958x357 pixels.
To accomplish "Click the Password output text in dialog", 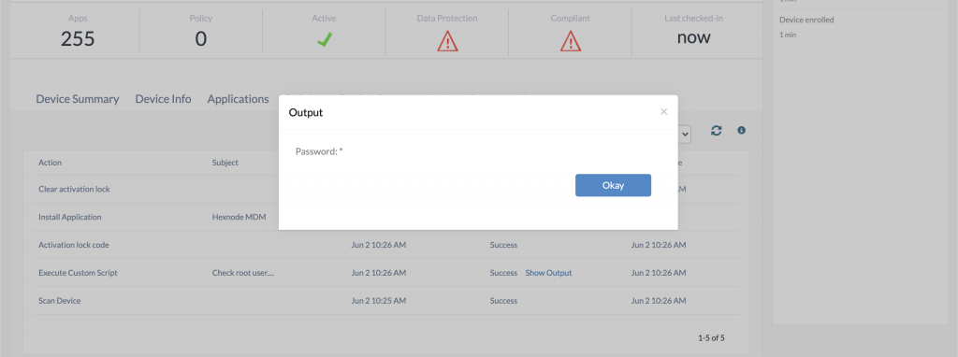I will click(x=319, y=151).
